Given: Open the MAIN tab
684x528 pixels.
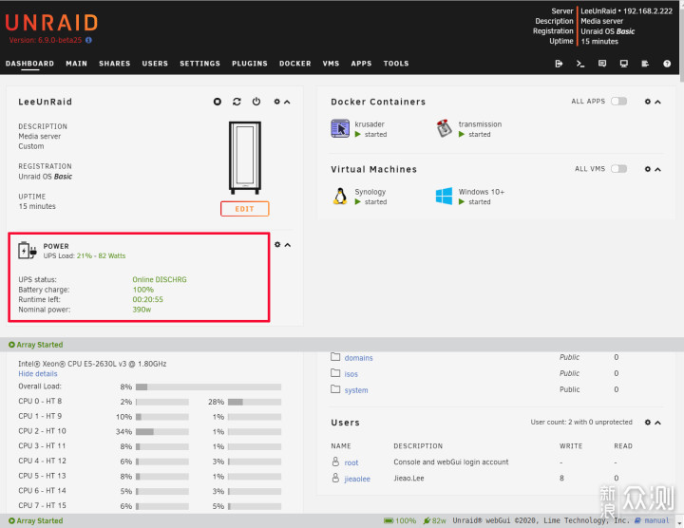Looking at the screenshot, I should click(x=76, y=64).
